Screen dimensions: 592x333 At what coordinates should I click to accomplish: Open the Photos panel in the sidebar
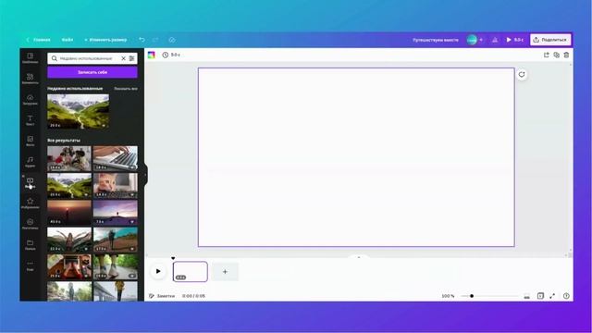point(30,141)
